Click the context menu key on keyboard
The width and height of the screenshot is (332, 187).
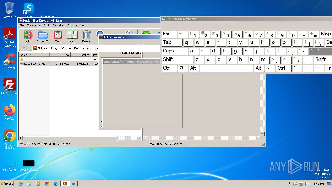[x=270, y=68]
